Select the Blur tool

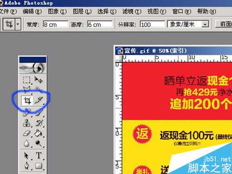(x=26, y=143)
